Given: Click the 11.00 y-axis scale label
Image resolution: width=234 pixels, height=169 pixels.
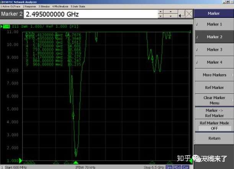Looking at the screenshot, I should coord(13,32).
